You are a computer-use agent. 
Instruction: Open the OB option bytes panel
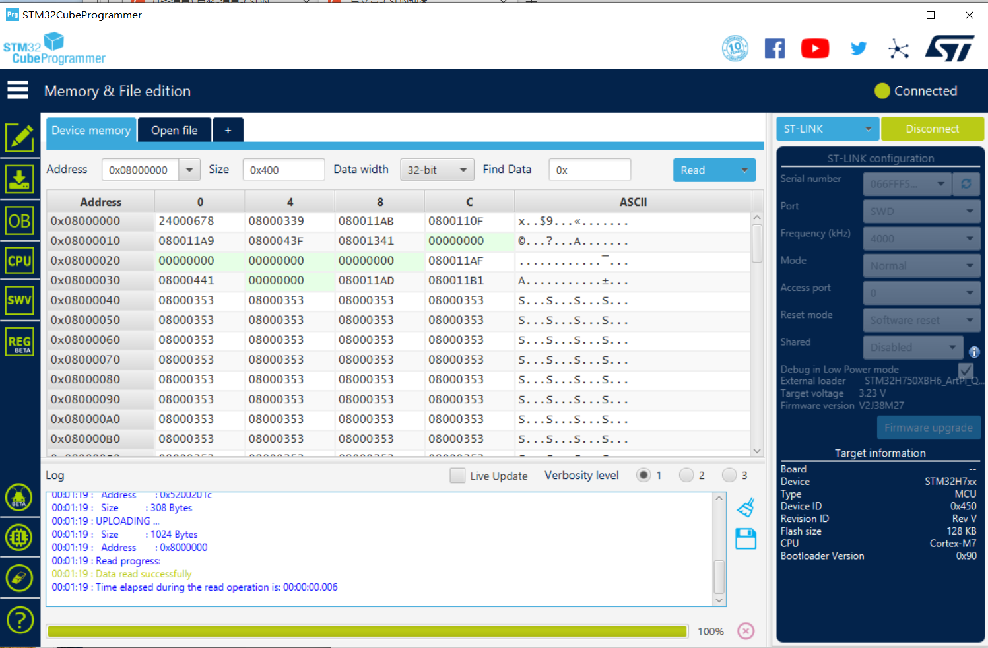[x=20, y=220]
